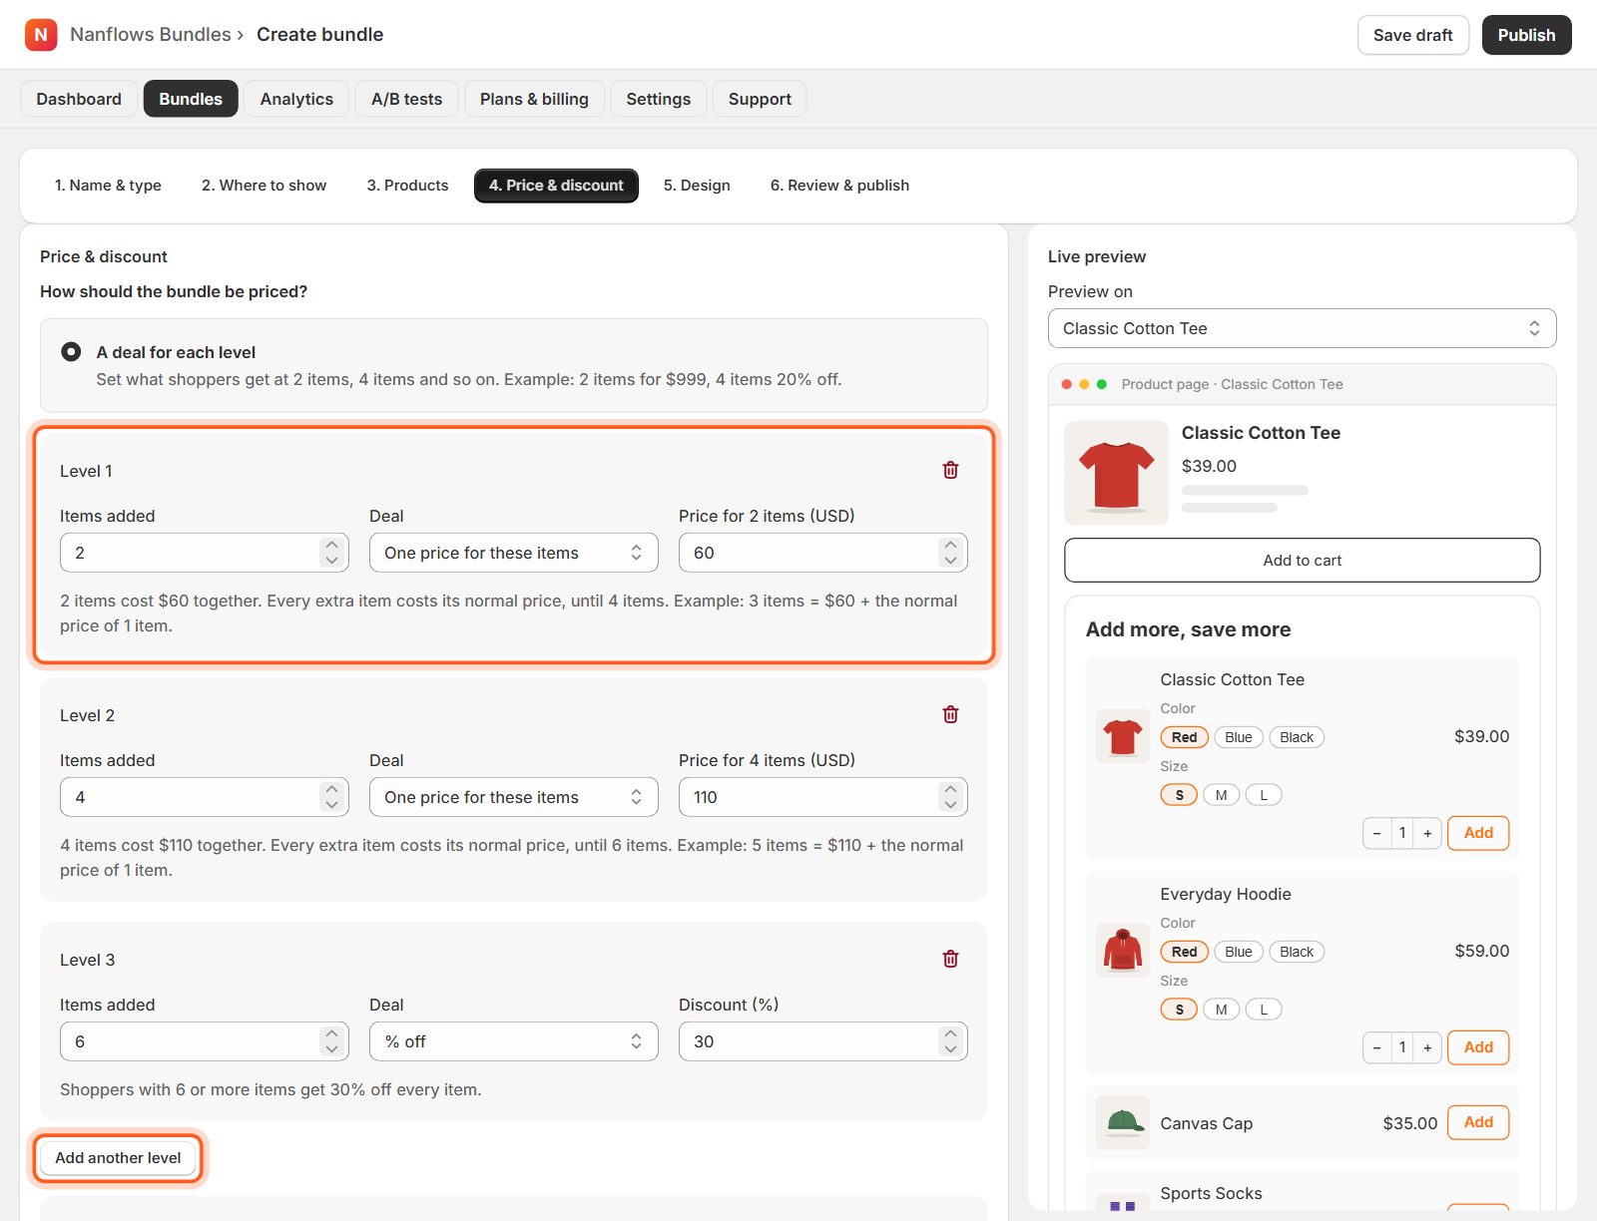Increase Everyday Hoodie quantity with plus
The height and width of the screenshot is (1221, 1597).
tap(1427, 1047)
